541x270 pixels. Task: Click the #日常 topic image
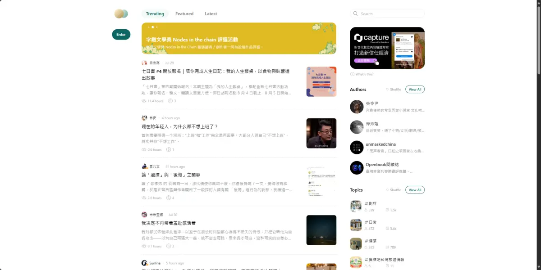click(x=356, y=225)
